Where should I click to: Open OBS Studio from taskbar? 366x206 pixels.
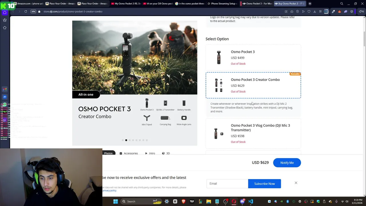226,201
